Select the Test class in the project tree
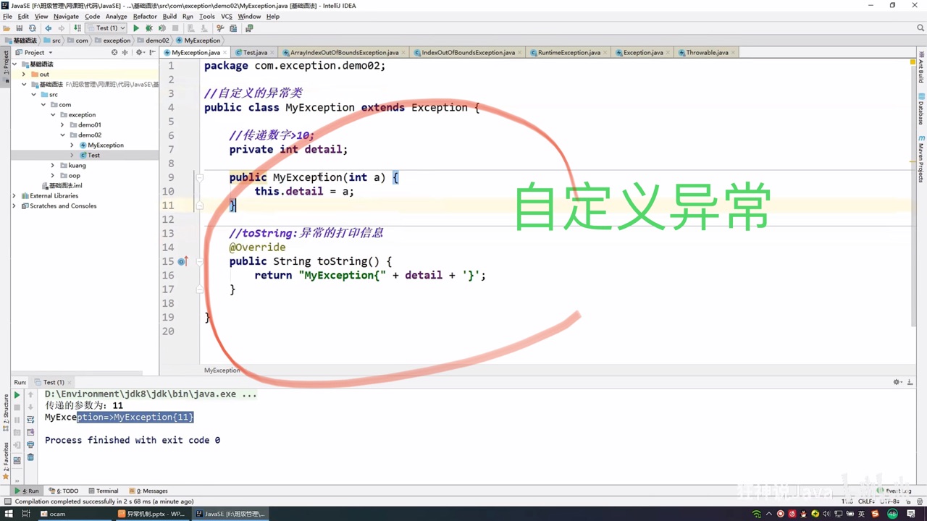This screenshot has height=521, width=927. [93, 156]
